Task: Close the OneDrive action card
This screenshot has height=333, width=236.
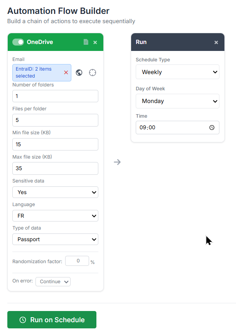Action: 95,42
